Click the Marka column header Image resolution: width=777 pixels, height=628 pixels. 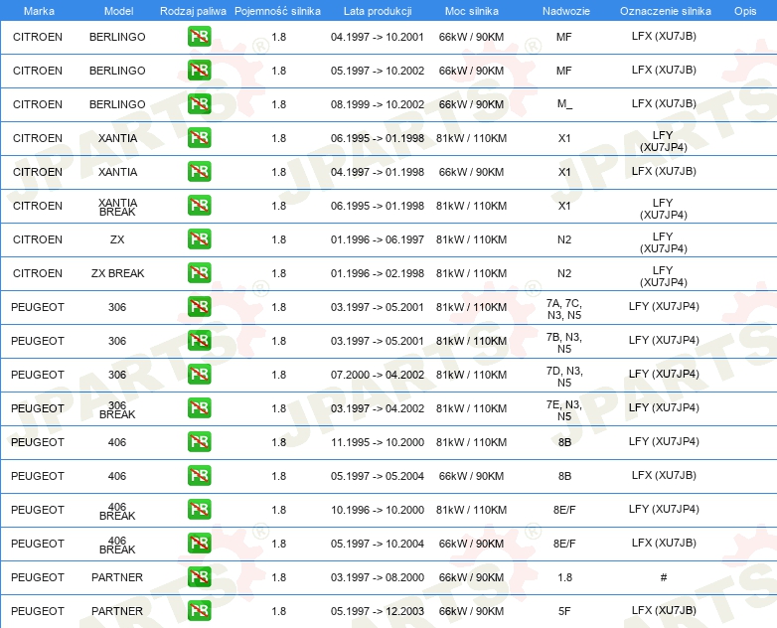click(x=39, y=11)
